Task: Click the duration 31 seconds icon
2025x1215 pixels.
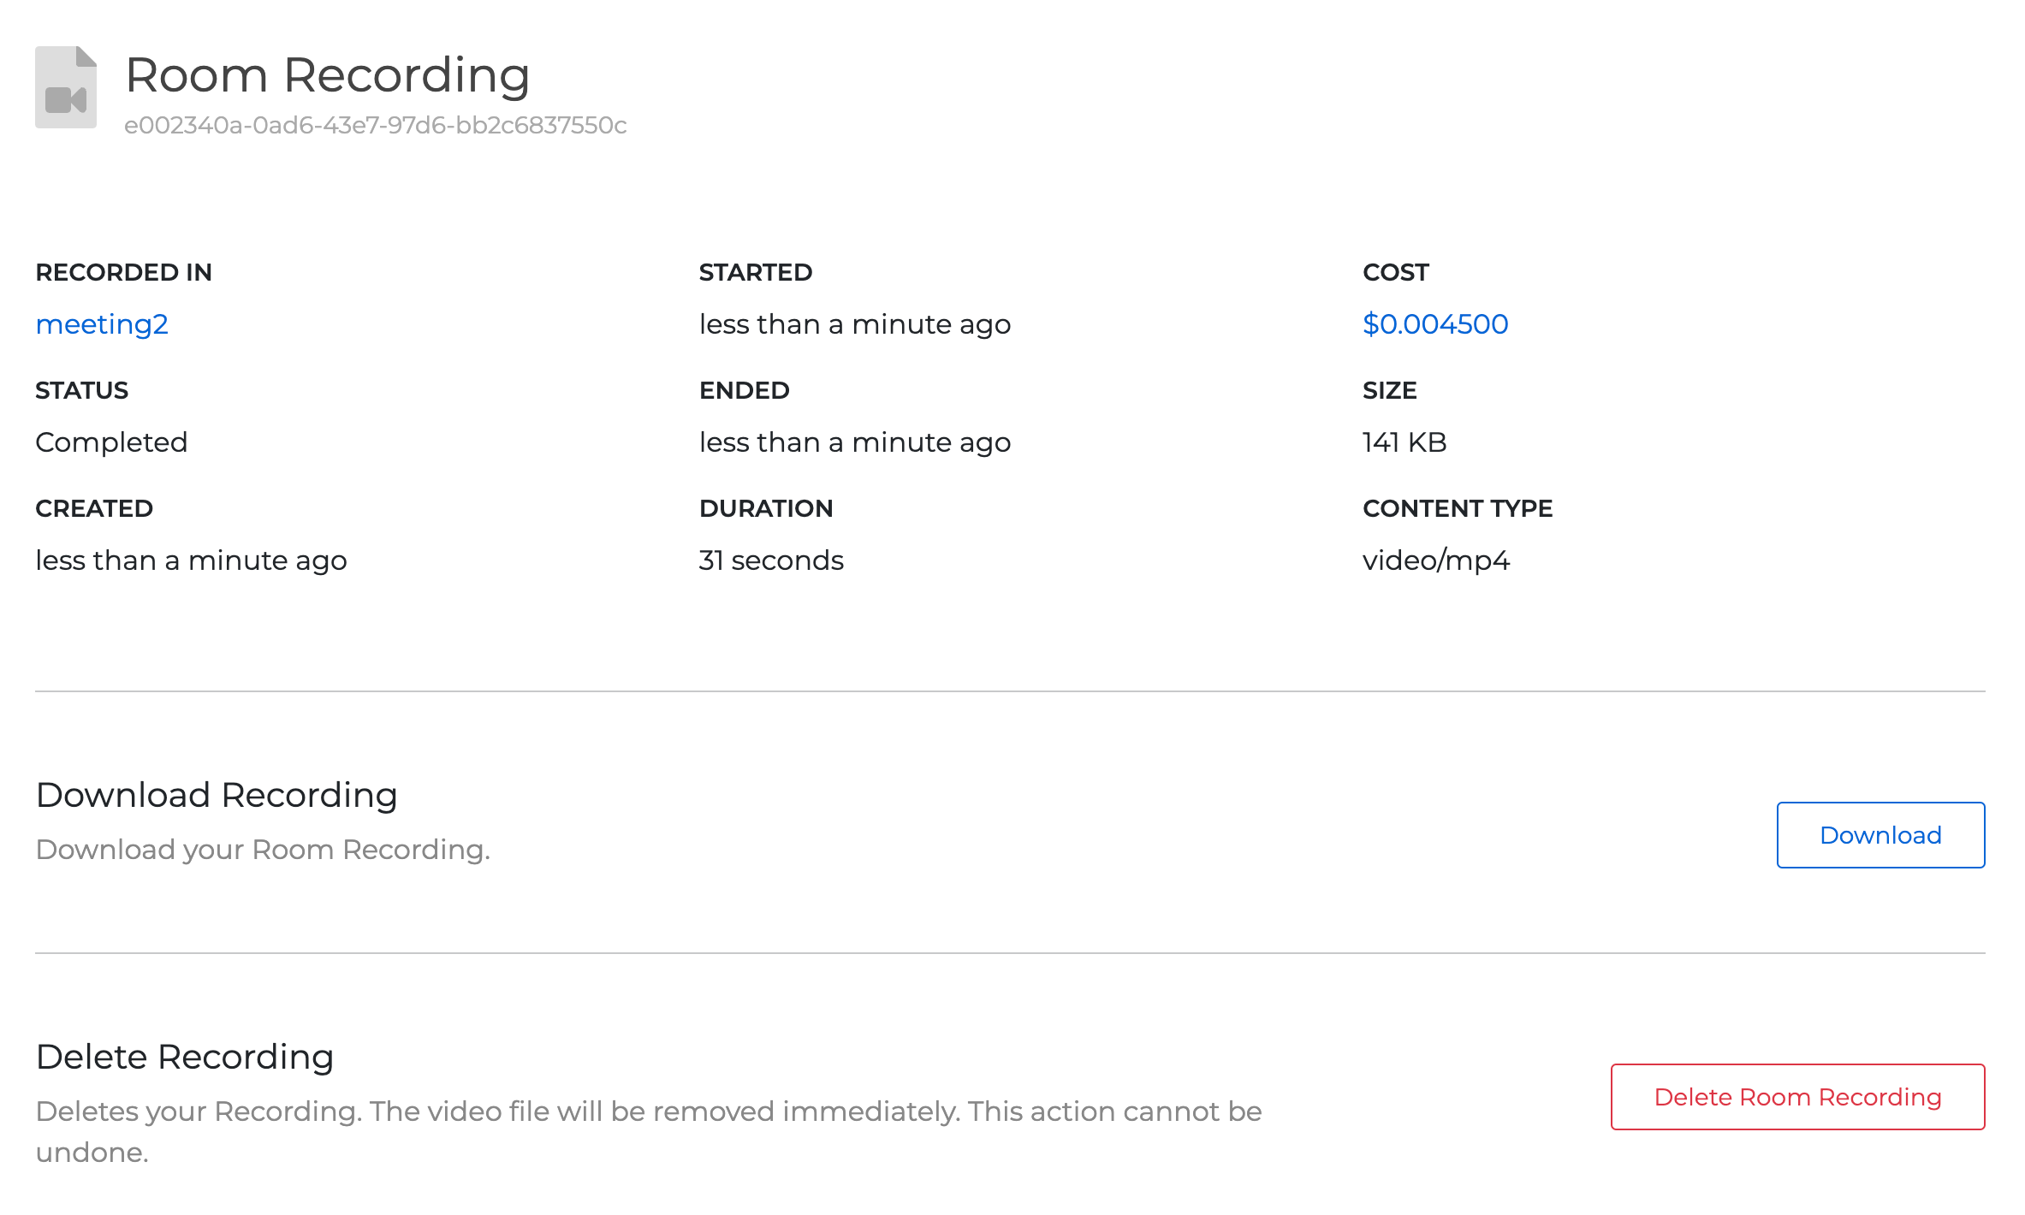Action: click(x=771, y=560)
